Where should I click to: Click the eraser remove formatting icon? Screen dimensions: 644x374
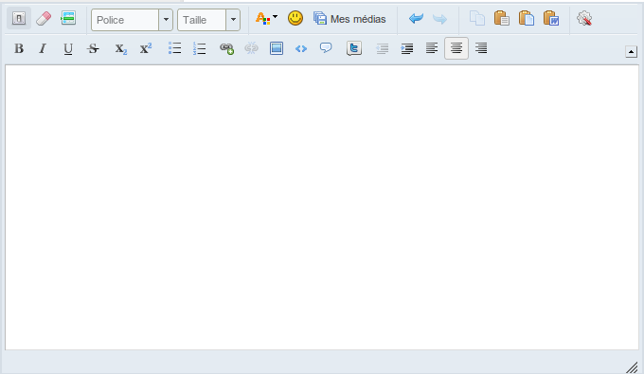pos(44,19)
